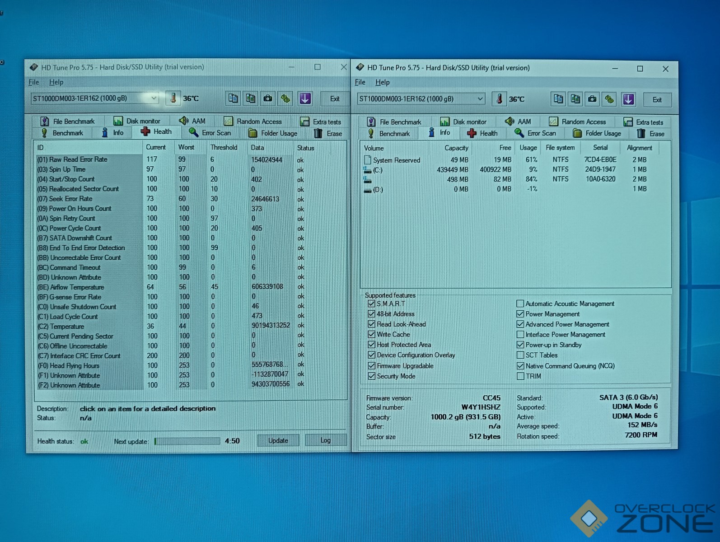Toggle the SCT Tables checkbox
The width and height of the screenshot is (720, 542).
pos(520,355)
